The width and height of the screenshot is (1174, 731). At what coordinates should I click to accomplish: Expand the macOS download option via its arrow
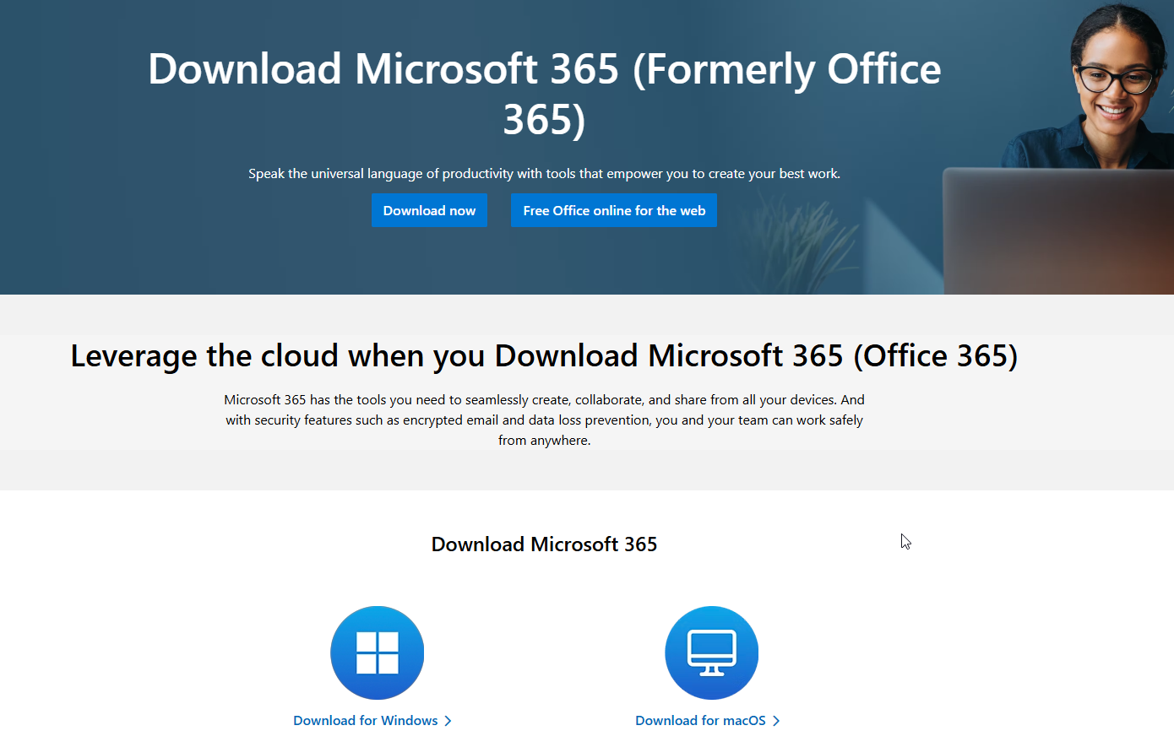[777, 720]
